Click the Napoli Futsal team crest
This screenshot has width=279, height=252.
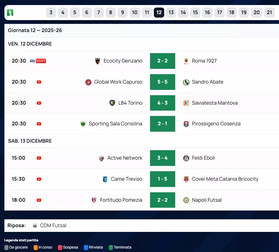tap(186, 200)
